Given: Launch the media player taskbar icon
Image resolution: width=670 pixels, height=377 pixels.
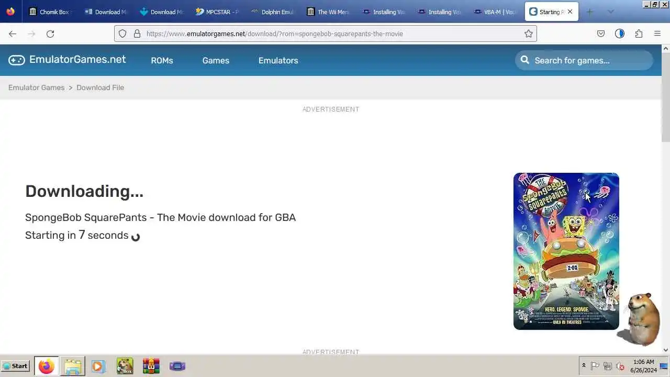Looking at the screenshot, I should (98, 366).
